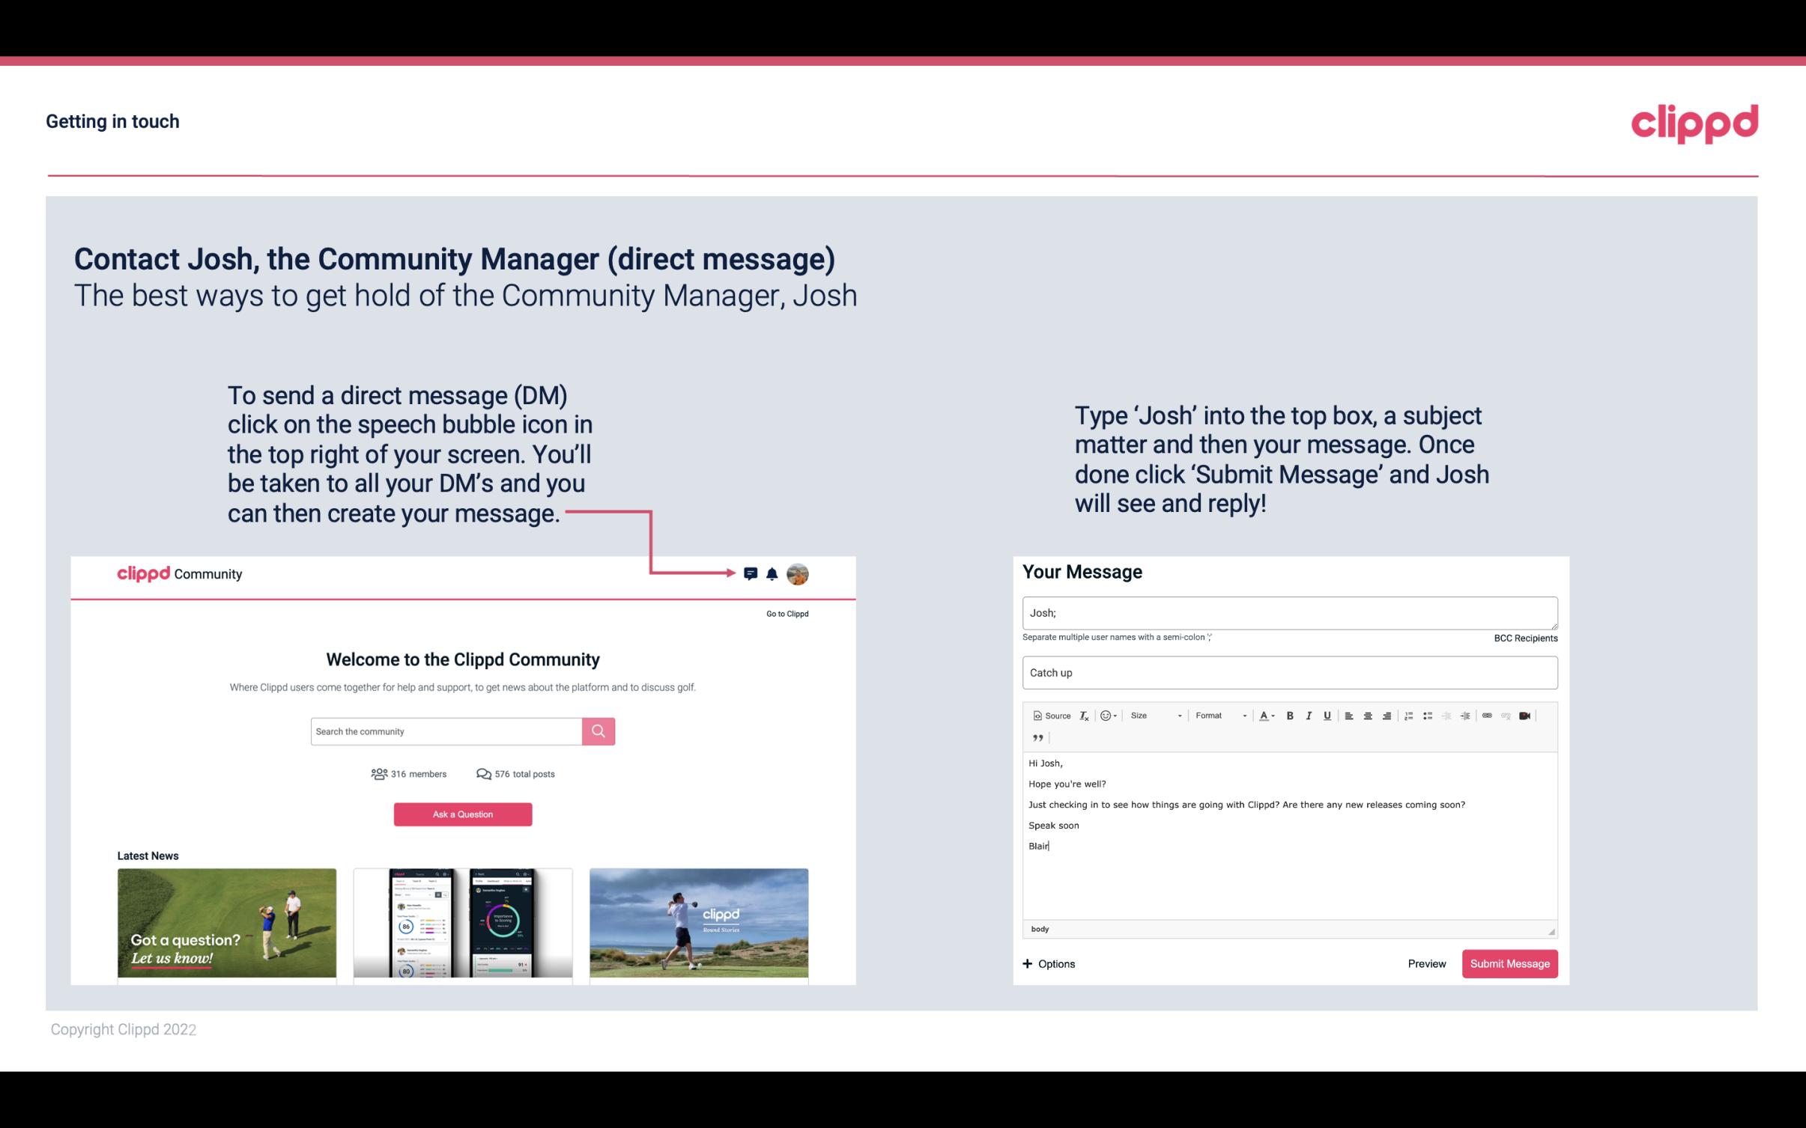
Task: Click the Preview button
Action: click(x=1426, y=963)
